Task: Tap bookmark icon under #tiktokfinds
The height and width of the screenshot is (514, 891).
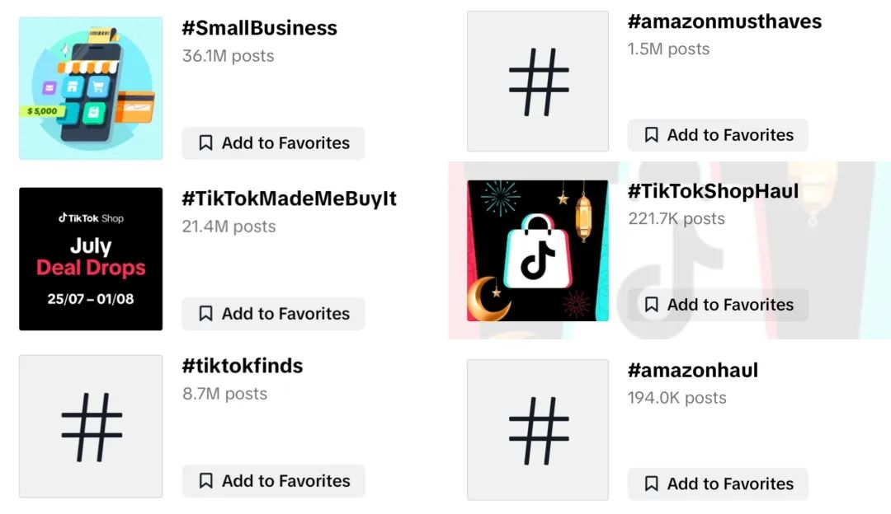Action: coord(206,481)
